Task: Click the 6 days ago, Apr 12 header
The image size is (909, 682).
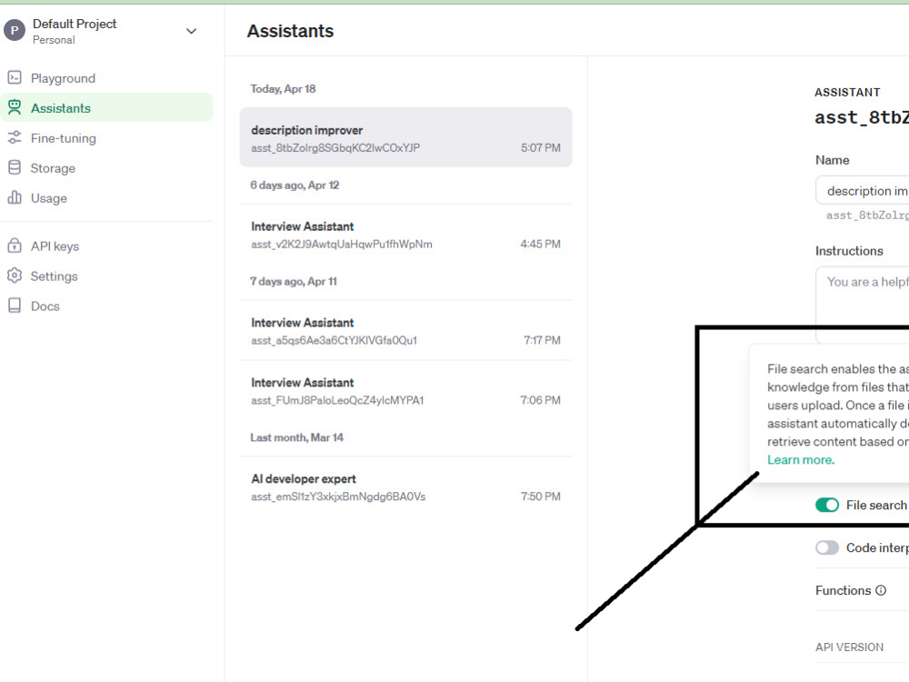Action: coord(295,185)
